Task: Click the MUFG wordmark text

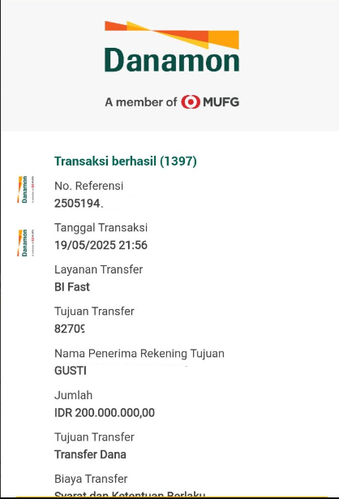Action: [221, 102]
